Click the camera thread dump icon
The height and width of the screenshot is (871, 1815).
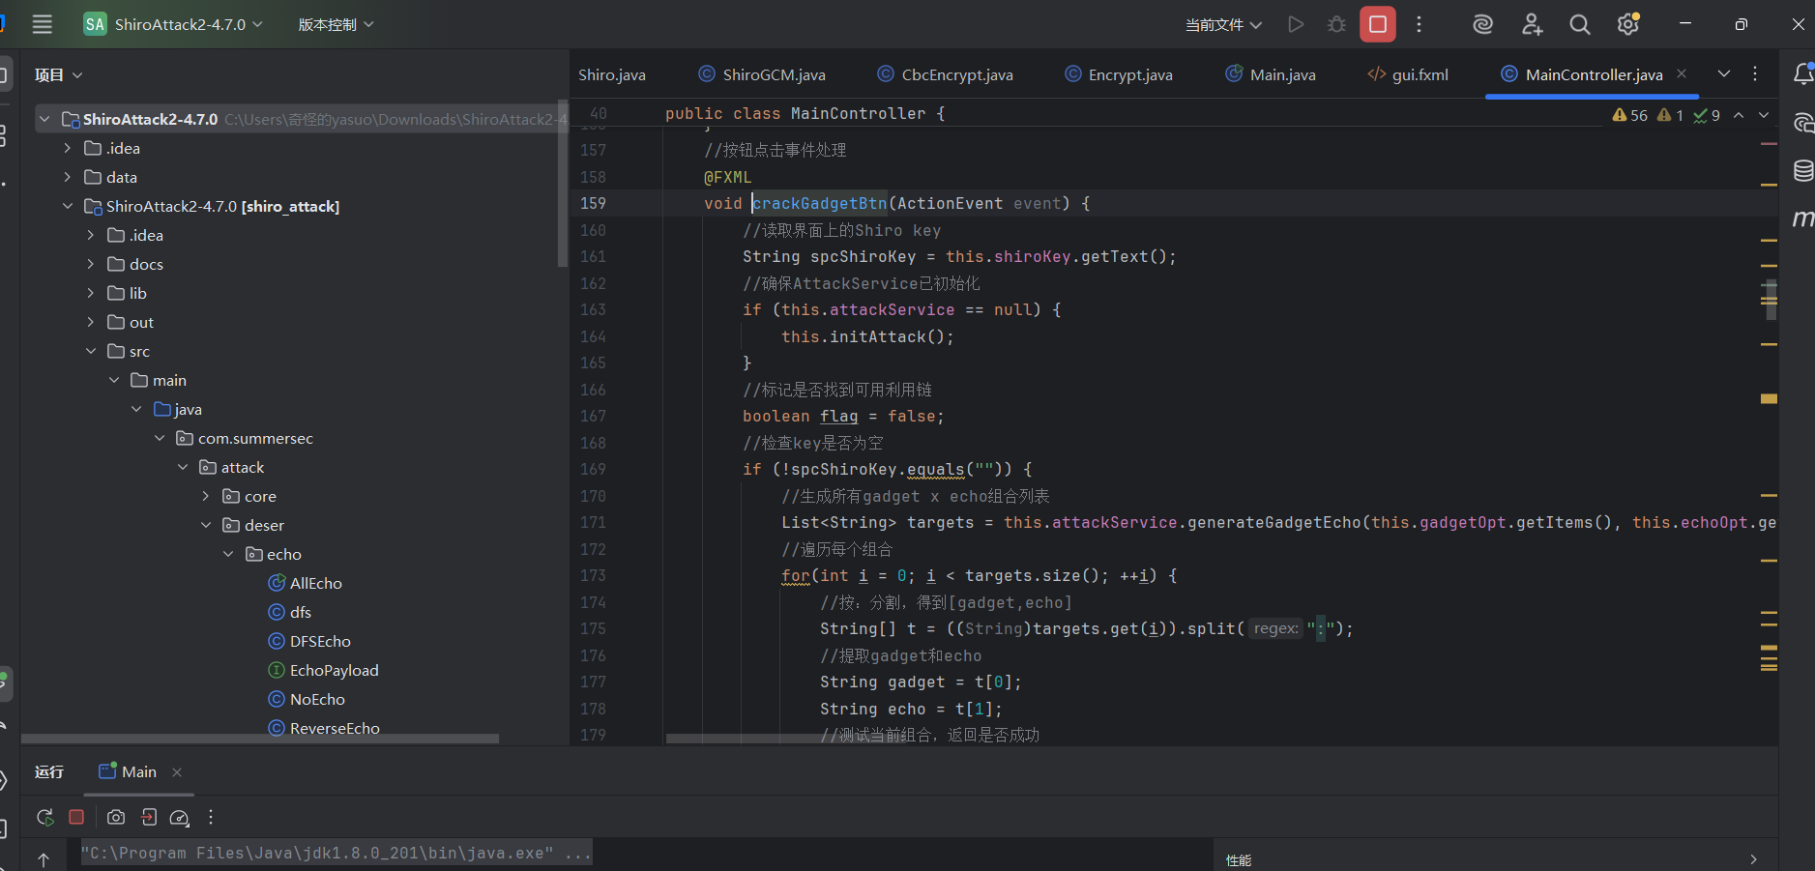click(116, 817)
